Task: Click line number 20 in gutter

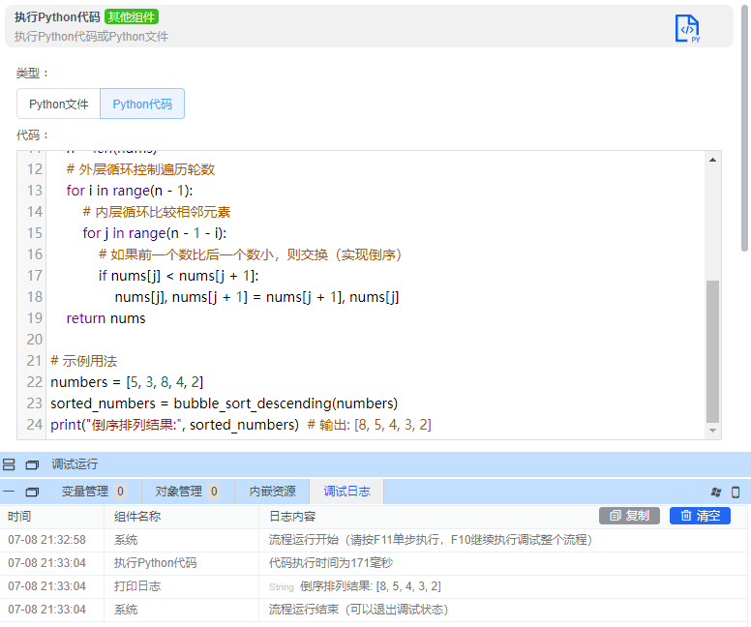Action: (35, 340)
